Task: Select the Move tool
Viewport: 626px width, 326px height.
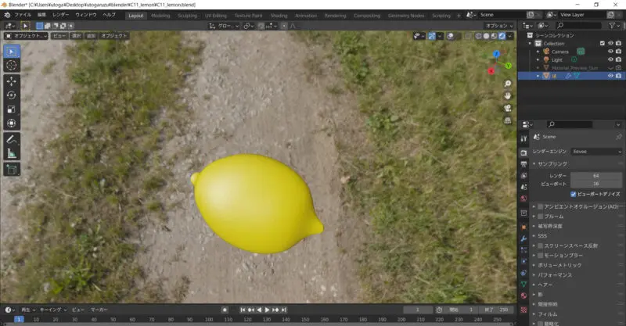Action: 12,81
